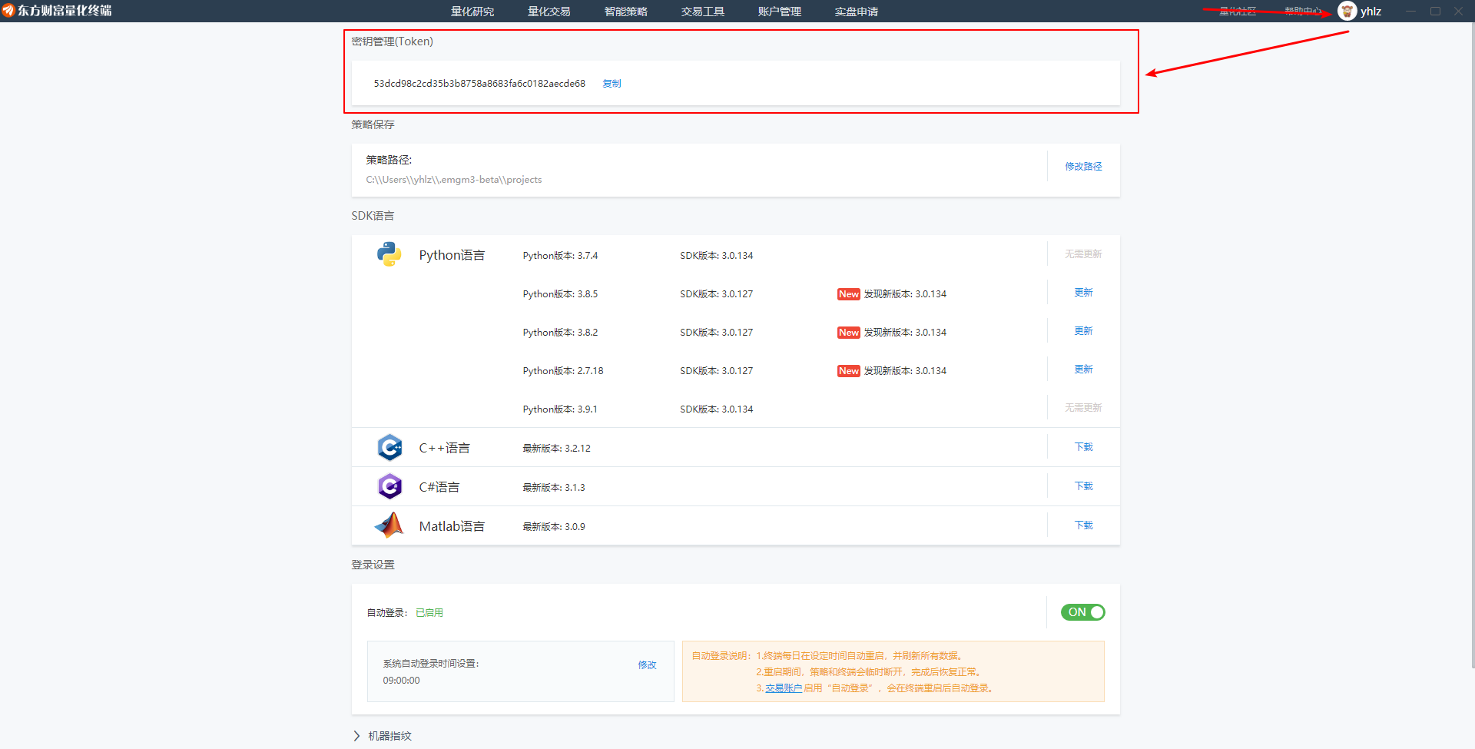Click New badge in Python 3.8.2 row
Screen dimensions: 1475x749
point(849,333)
